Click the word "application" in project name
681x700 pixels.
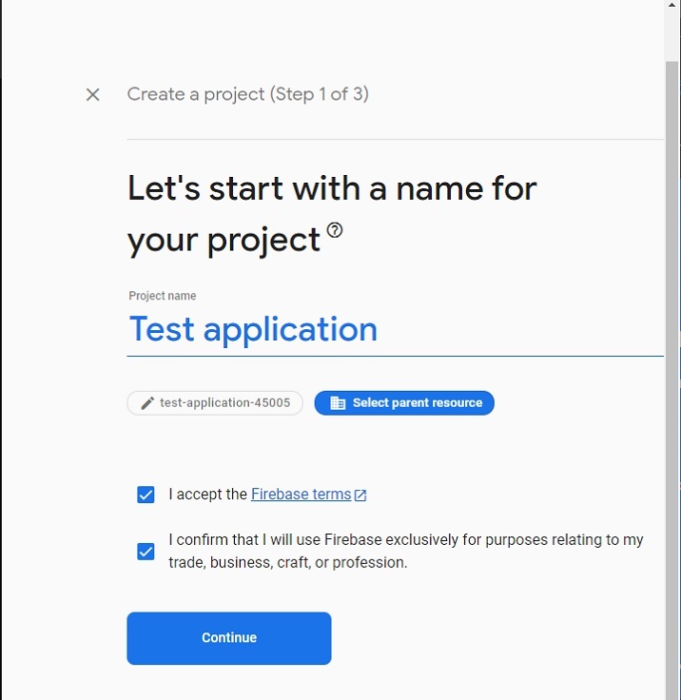click(x=290, y=330)
